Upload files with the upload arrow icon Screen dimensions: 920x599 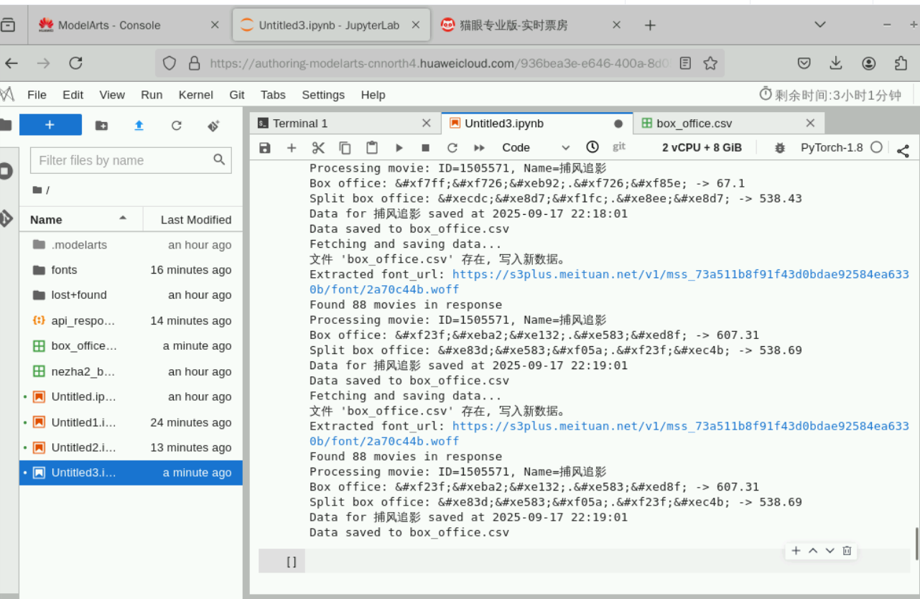(139, 126)
